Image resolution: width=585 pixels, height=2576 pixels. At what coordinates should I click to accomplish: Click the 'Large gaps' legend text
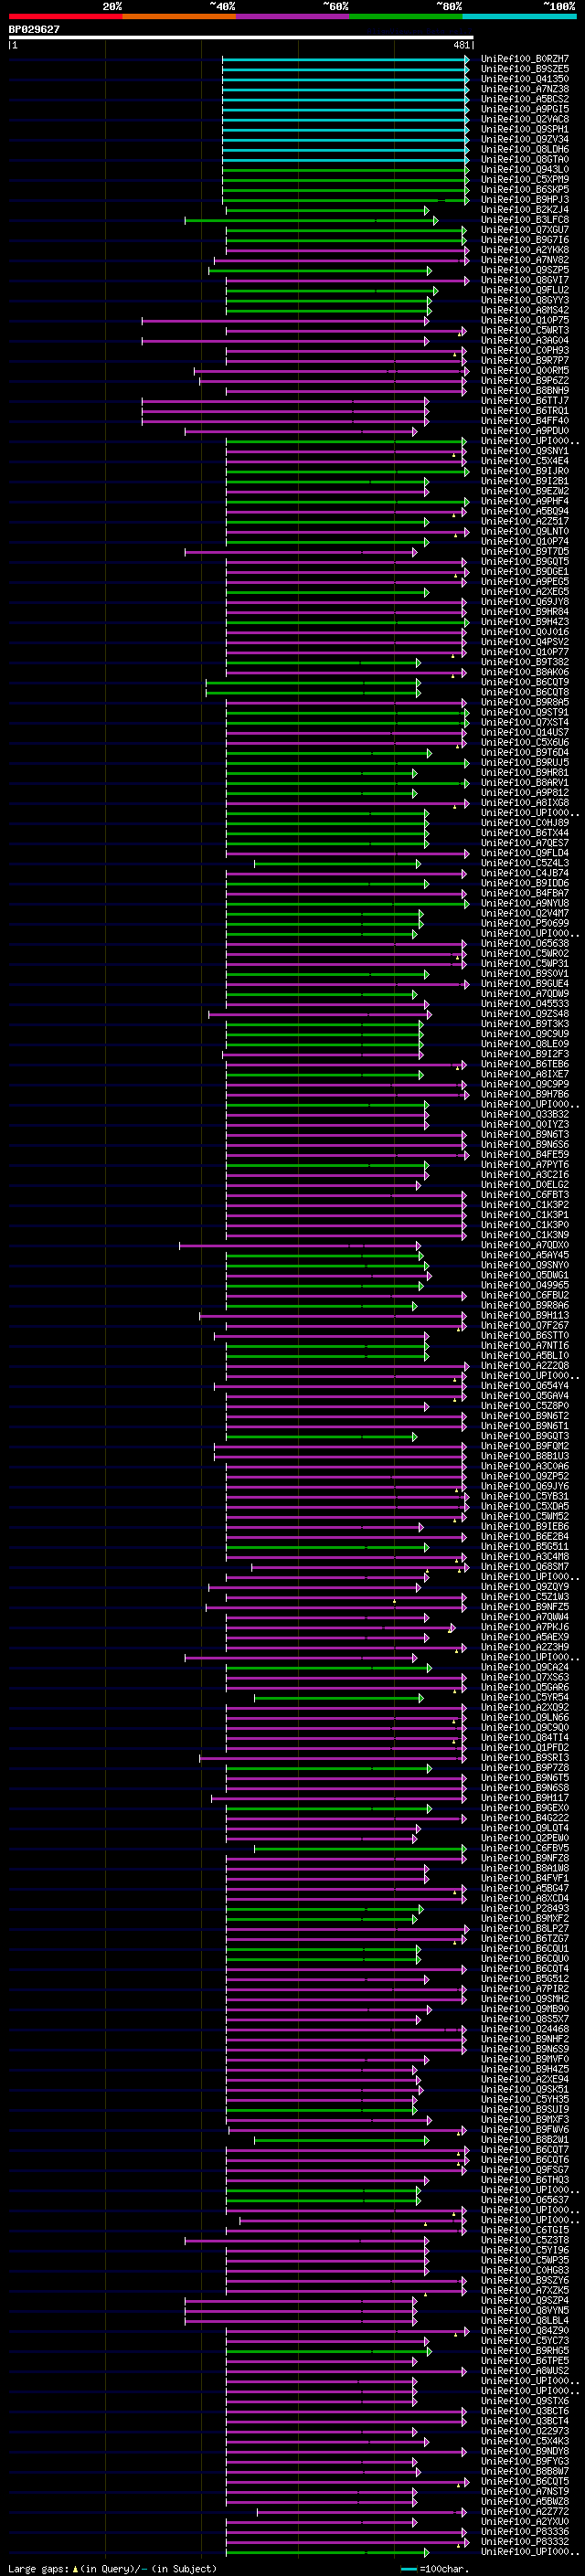(38, 2568)
